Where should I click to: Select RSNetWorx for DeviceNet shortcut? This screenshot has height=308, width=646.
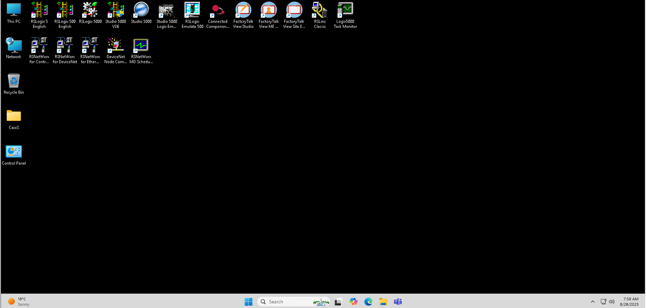[x=65, y=50]
